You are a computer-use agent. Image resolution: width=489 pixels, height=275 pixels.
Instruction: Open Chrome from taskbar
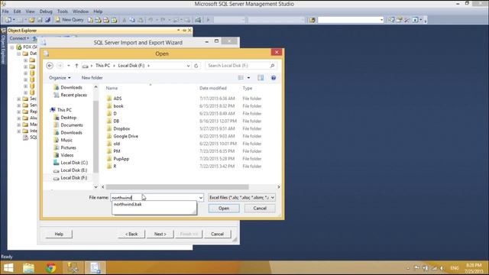51,268
